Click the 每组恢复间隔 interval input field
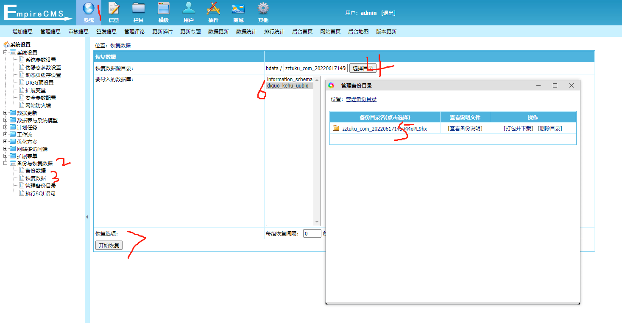The width and height of the screenshot is (622, 323). click(x=312, y=233)
